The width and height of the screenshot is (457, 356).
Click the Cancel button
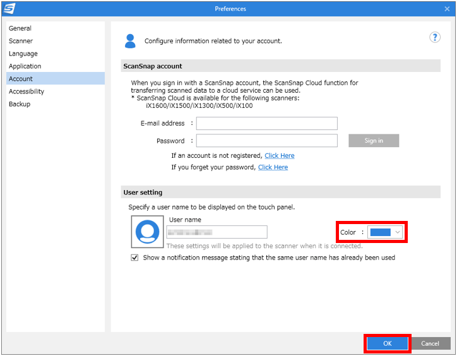pos(430,343)
